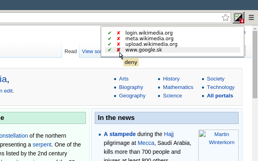The image size is (258, 161).
Task: Allow www.google.sk with green checkmark
Action: tap(110, 50)
